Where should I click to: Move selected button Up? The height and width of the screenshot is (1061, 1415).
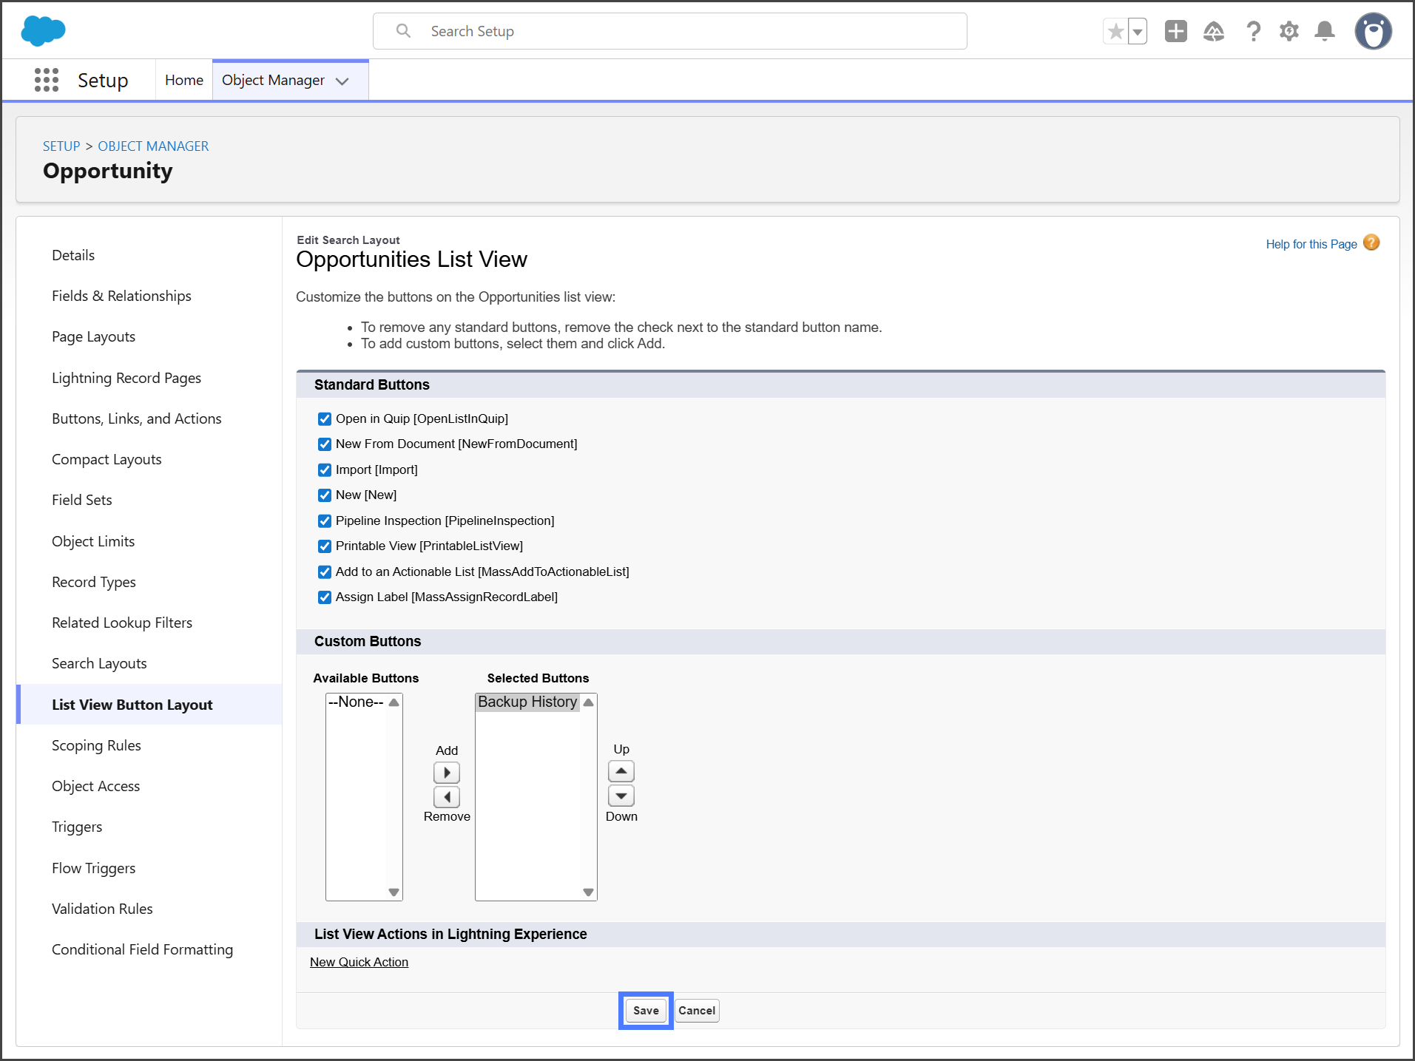tap(621, 771)
